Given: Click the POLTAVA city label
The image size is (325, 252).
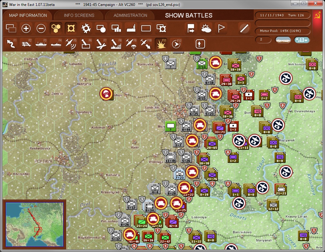Looking at the screenshot, I should coord(43,161).
